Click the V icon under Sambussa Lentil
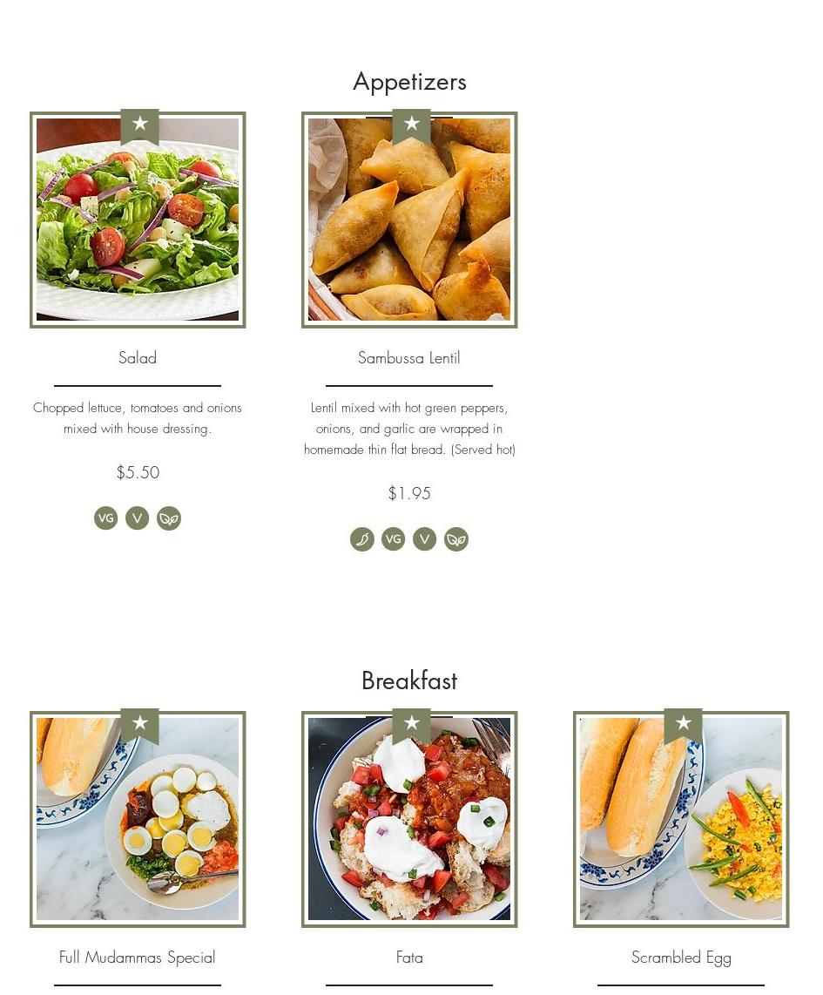This screenshot has width=823, height=995. tap(425, 538)
